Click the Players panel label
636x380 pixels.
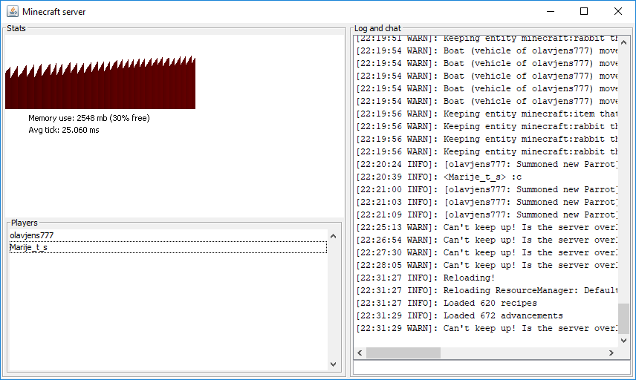coord(25,223)
